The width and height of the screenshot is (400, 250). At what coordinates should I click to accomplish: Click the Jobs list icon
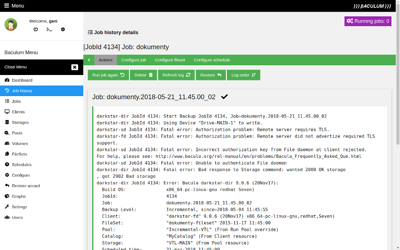[7, 101]
